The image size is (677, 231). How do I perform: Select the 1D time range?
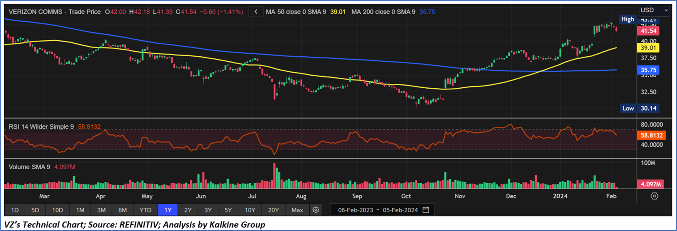click(15, 210)
